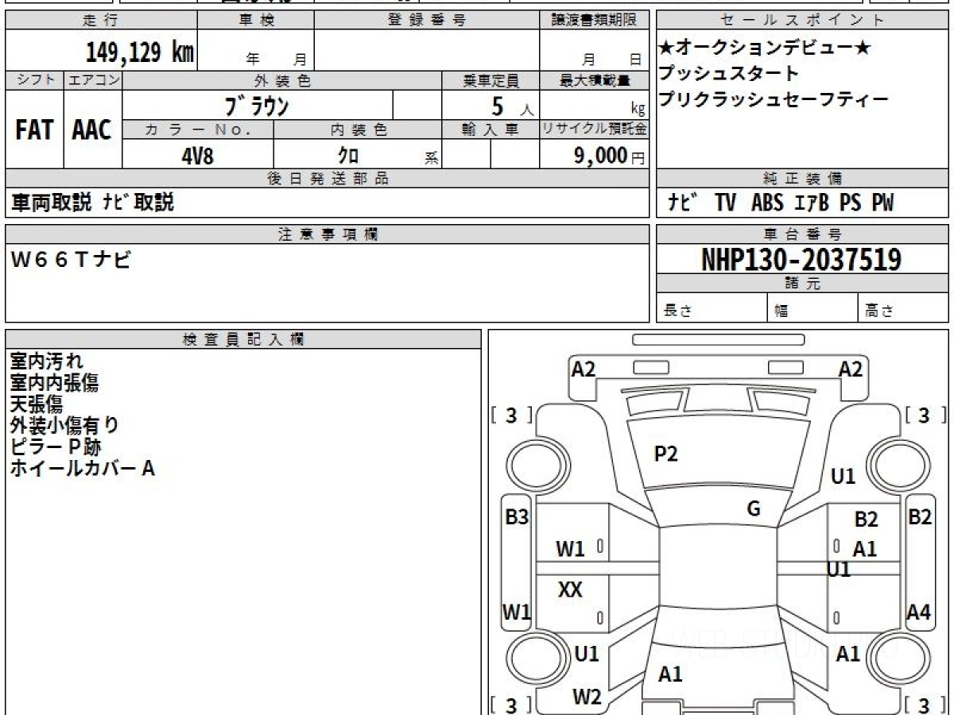Select the inspector note 天張傷
The height and width of the screenshot is (715, 954).
(37, 404)
